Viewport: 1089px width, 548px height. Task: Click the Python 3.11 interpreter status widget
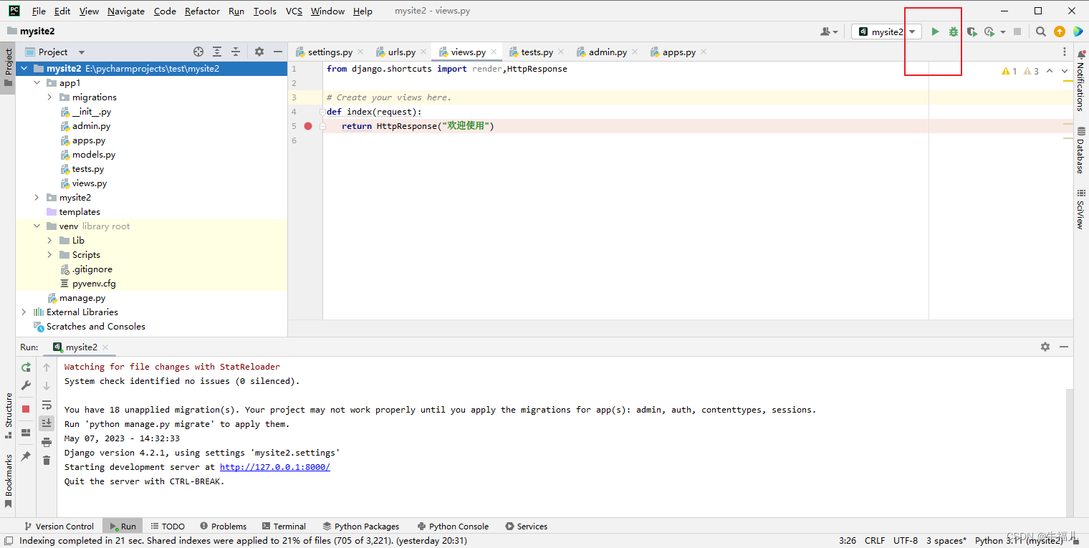(1019, 541)
